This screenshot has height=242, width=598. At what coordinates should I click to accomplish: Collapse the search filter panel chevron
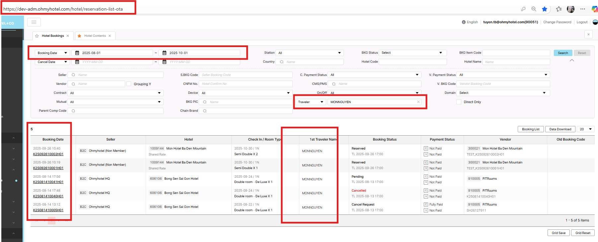tap(572, 60)
